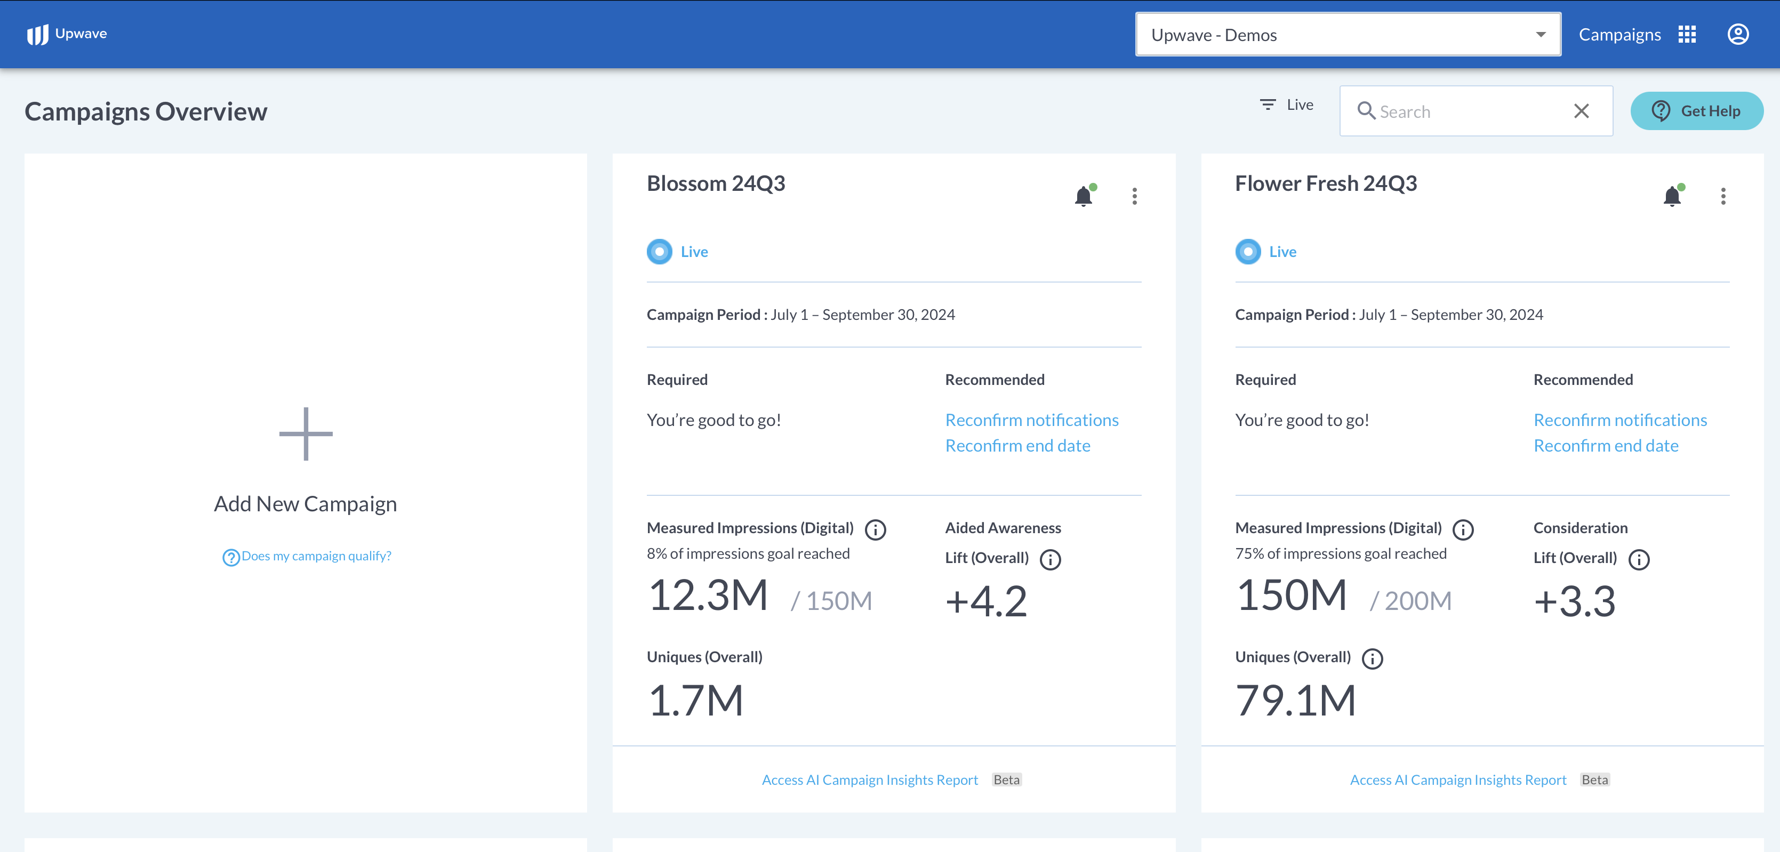
Task: Click into the Search field
Action: pyautogui.click(x=1476, y=111)
